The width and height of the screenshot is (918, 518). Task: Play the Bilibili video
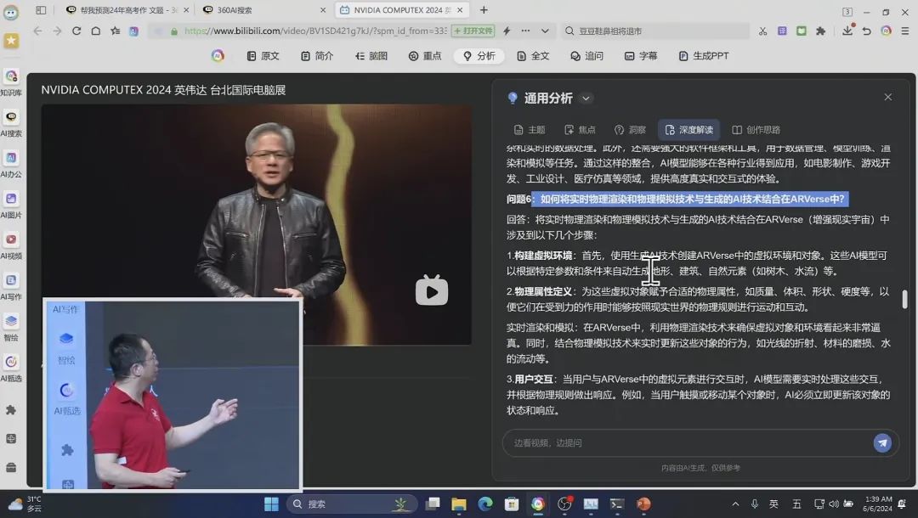(x=432, y=290)
